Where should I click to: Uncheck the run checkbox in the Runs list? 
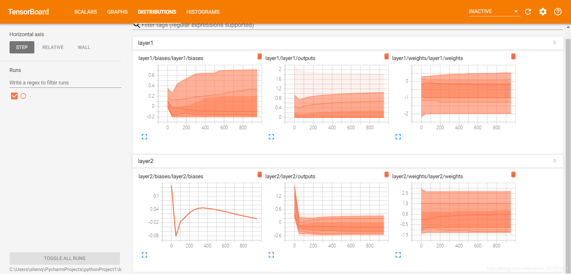14,96
